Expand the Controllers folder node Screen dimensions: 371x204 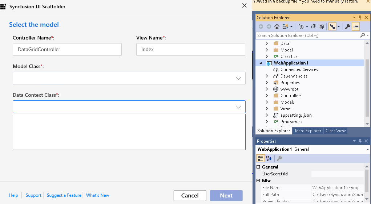tap(267, 96)
